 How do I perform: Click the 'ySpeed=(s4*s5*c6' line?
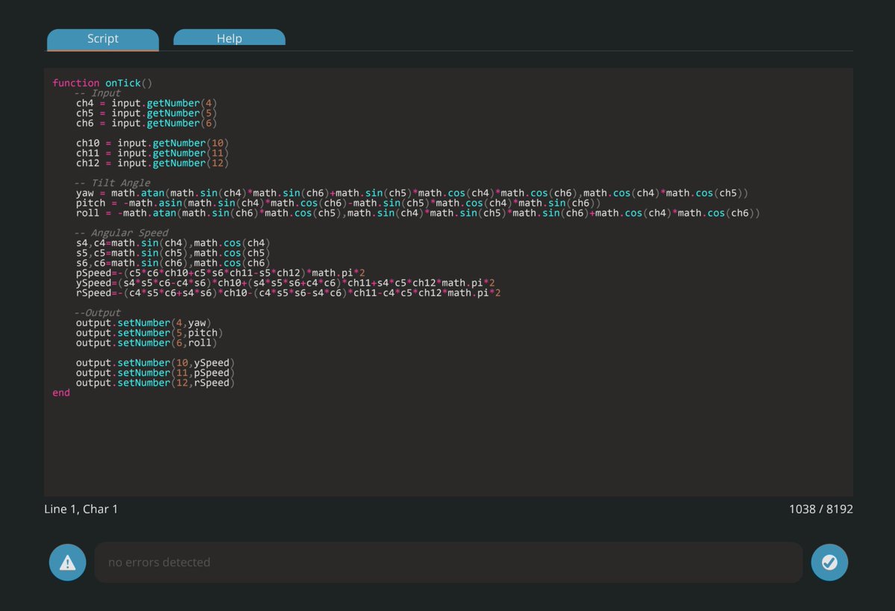287,283
